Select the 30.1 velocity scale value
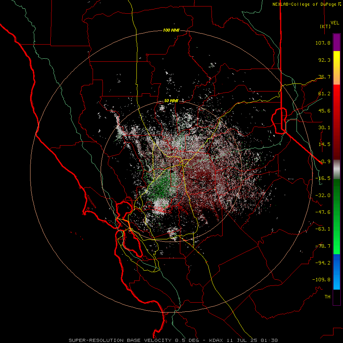The height and width of the screenshot is (343, 343). pyautogui.click(x=324, y=127)
